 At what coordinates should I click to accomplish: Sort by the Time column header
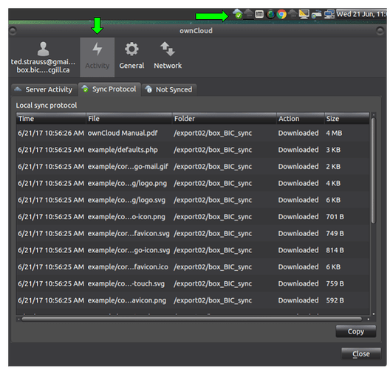[x=51, y=119]
